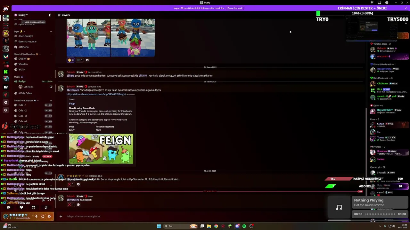The width and height of the screenshot is (410, 230).
Task: Create channel in Genel Ses Kanalları category
Action: [x=51, y=100]
